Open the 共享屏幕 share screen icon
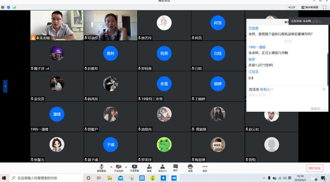The width and height of the screenshot is (330, 182). pos(134,168)
